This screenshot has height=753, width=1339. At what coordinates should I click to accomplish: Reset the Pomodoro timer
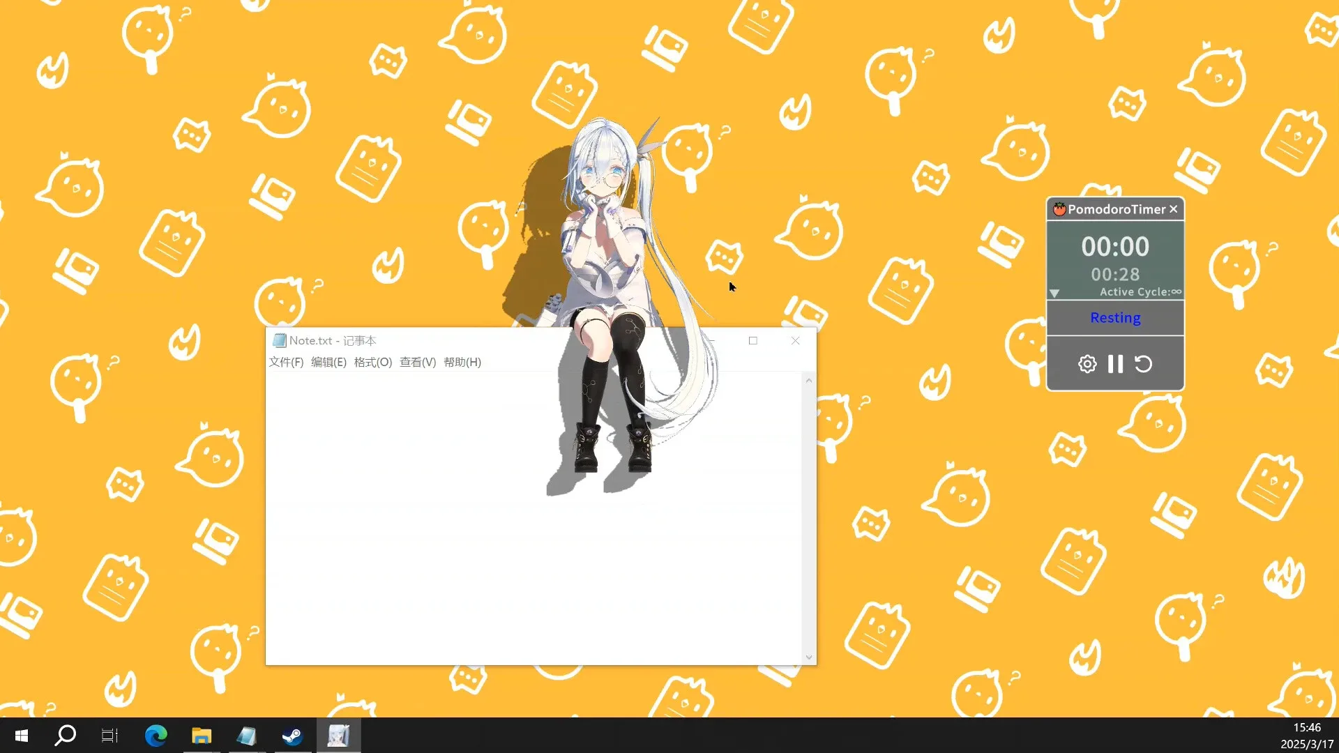(1143, 363)
